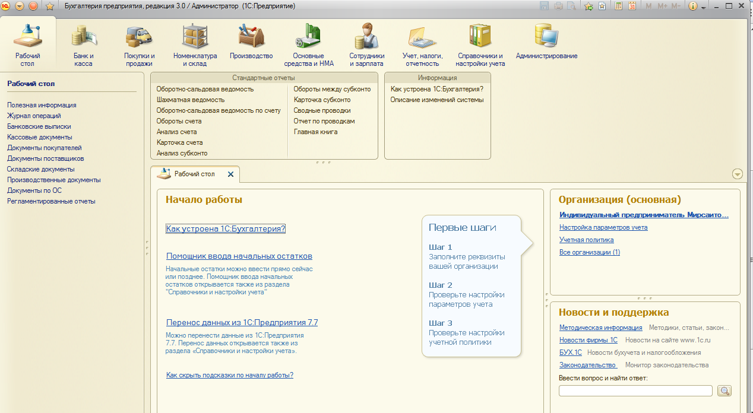Image resolution: width=753 pixels, height=413 pixels.
Task: Open the calendar icon
Action: (632, 6)
